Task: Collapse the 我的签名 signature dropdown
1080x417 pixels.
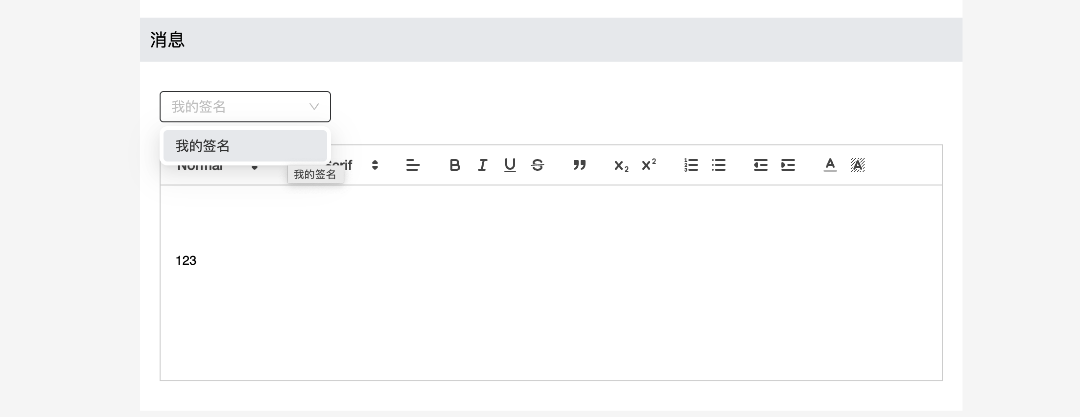Action: tap(314, 107)
